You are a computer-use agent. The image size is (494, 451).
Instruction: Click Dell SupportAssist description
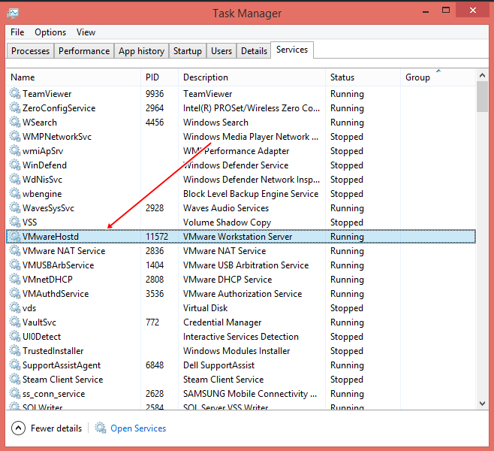[218, 365]
